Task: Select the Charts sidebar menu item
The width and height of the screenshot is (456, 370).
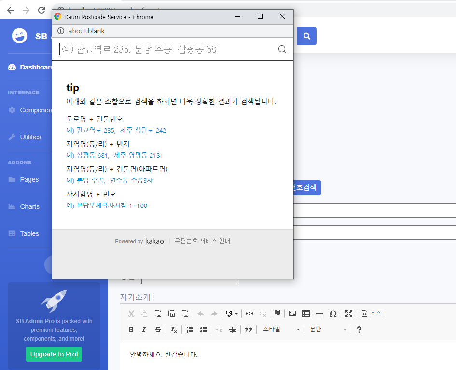Action: point(30,206)
